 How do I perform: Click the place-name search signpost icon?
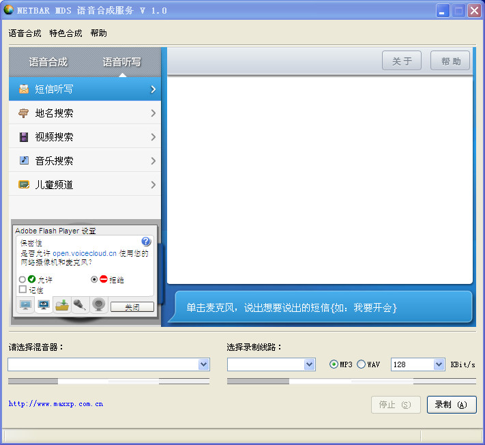point(24,113)
